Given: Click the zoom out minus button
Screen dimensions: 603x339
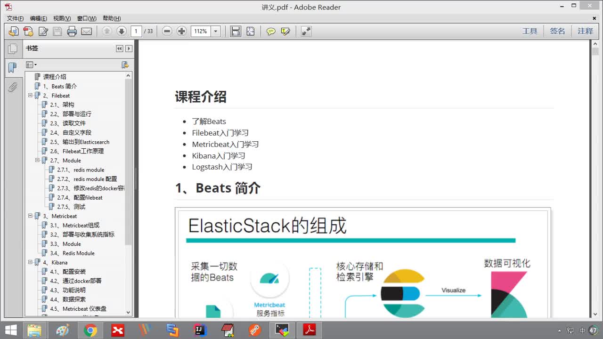Looking at the screenshot, I should [167, 32].
